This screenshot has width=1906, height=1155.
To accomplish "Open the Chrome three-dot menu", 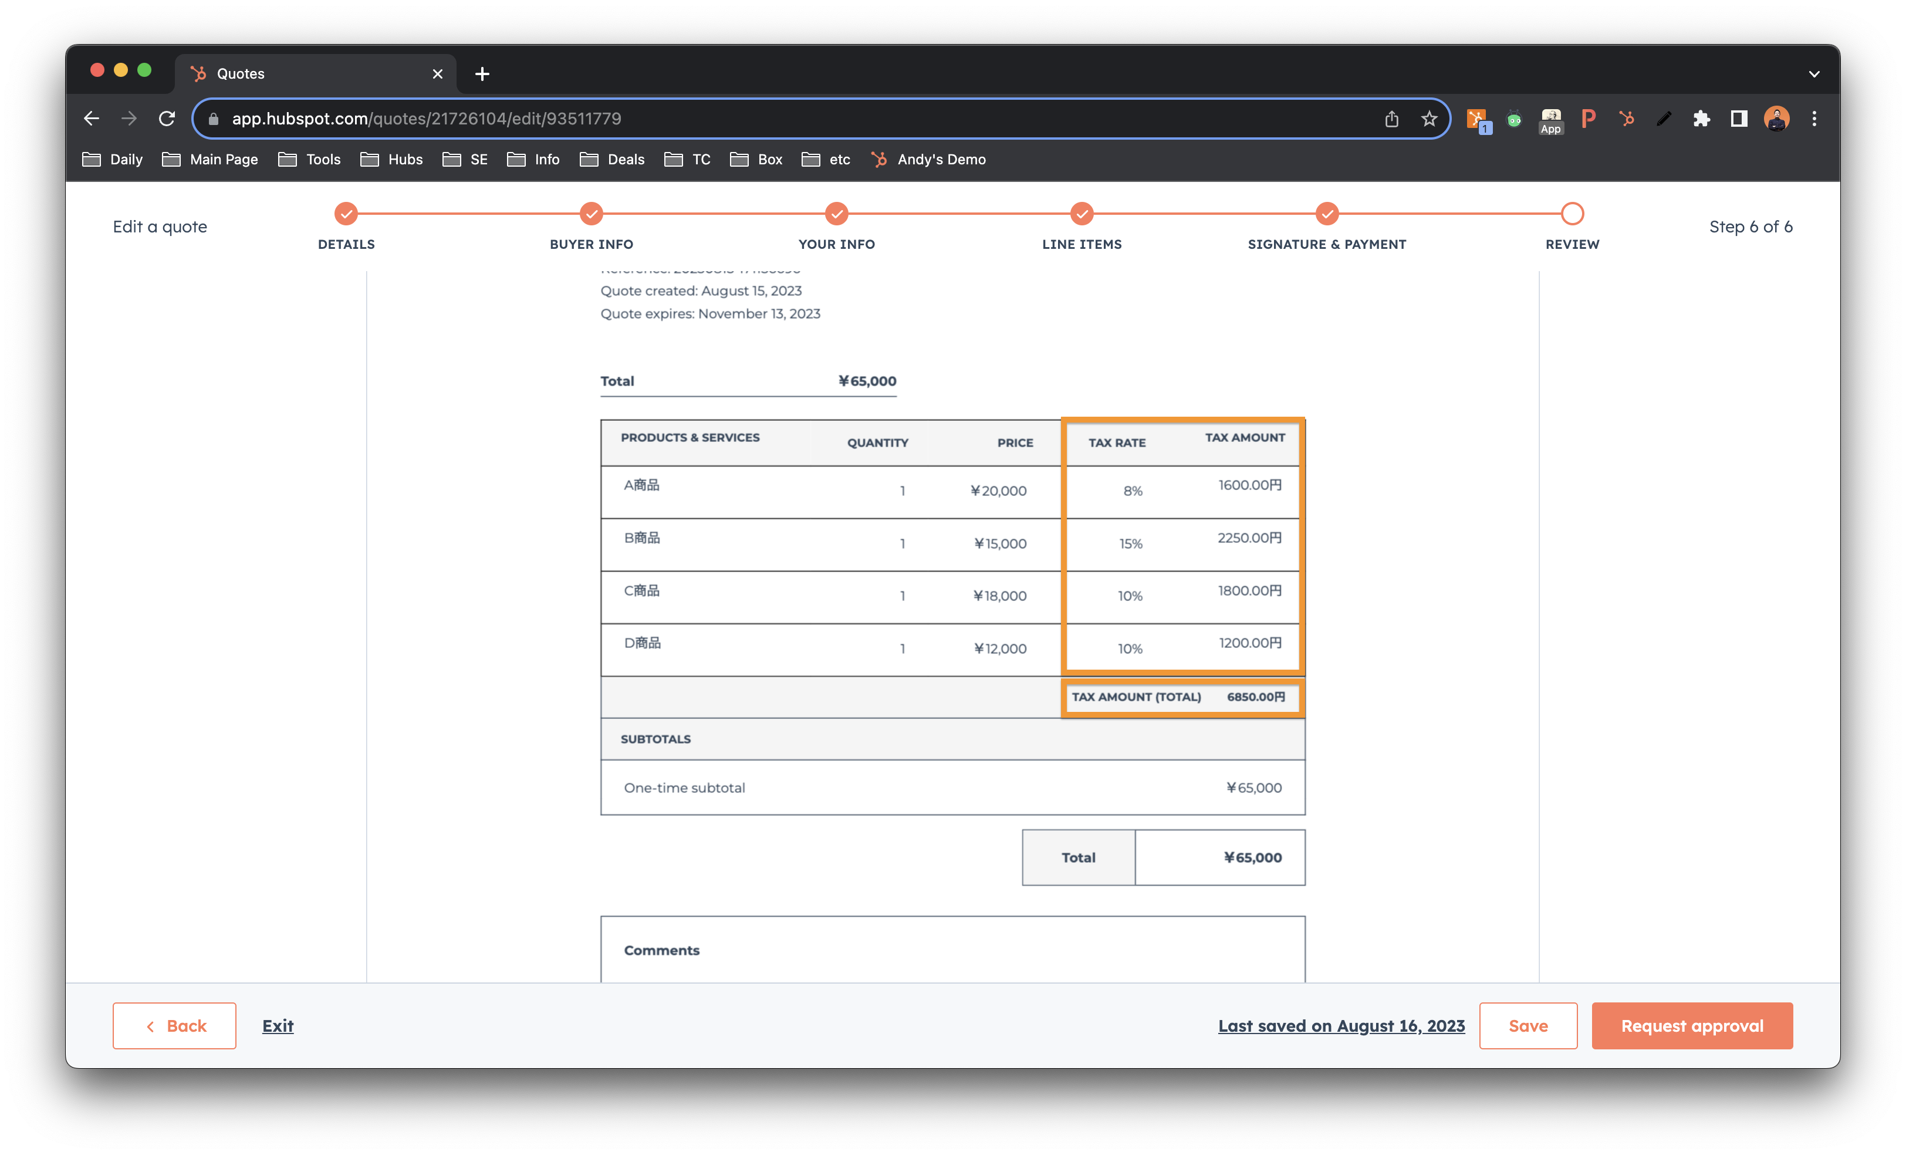I will (1814, 119).
